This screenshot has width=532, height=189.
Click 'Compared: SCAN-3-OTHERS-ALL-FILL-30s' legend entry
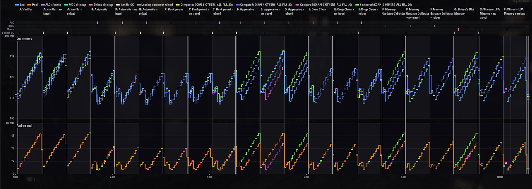[x=324, y=5]
